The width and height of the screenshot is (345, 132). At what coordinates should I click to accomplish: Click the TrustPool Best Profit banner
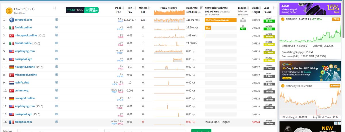click(x=82, y=10)
